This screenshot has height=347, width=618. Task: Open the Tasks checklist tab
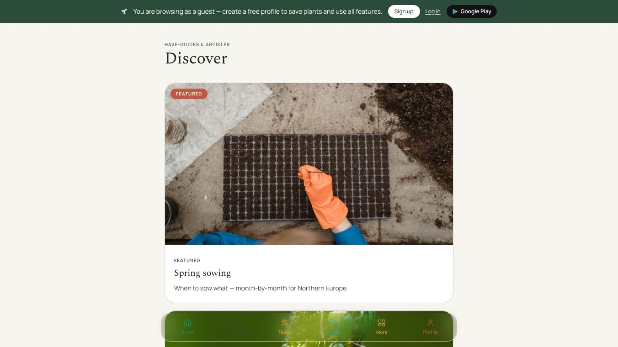(x=284, y=327)
